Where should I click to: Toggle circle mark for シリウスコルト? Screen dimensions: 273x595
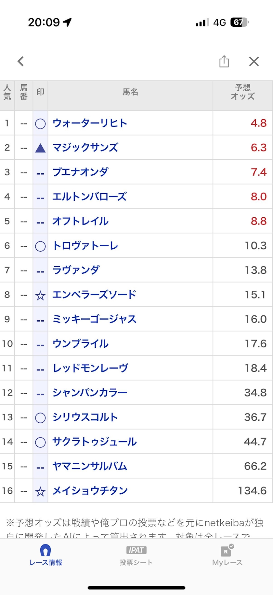[40, 417]
